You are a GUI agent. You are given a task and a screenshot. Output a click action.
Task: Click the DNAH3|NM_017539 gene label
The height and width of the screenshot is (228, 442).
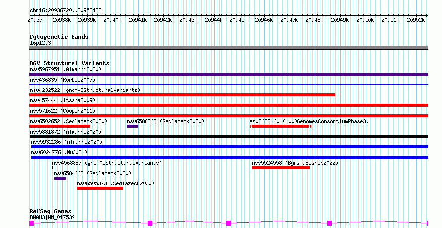coord(52,217)
